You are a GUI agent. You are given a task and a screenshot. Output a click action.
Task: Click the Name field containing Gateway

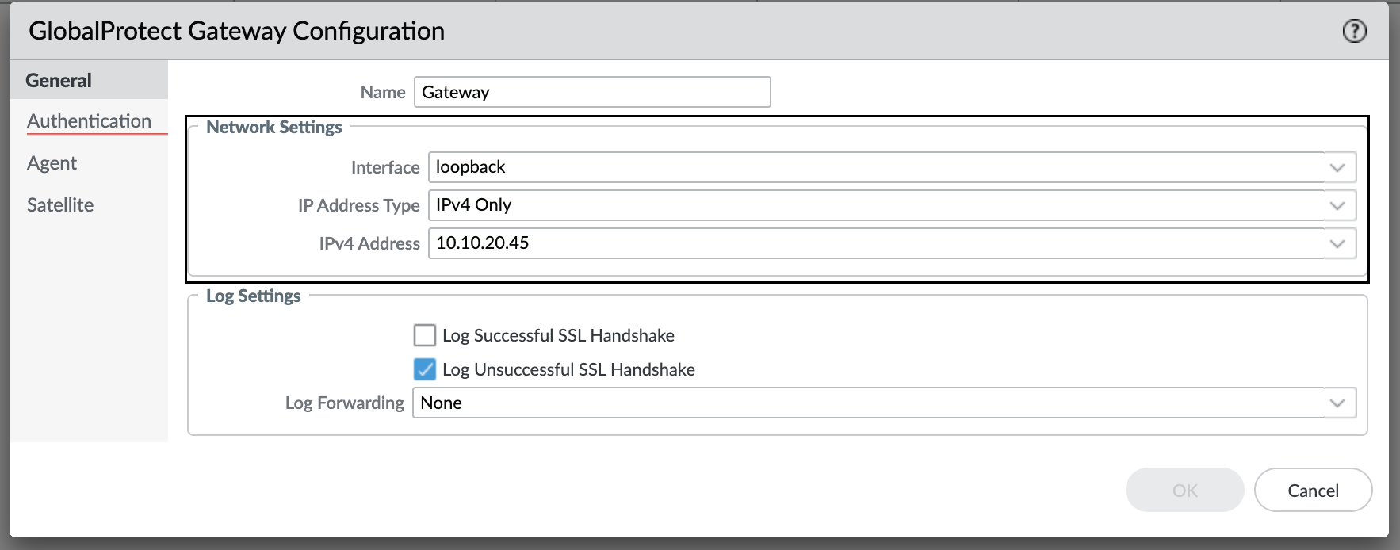tap(592, 92)
